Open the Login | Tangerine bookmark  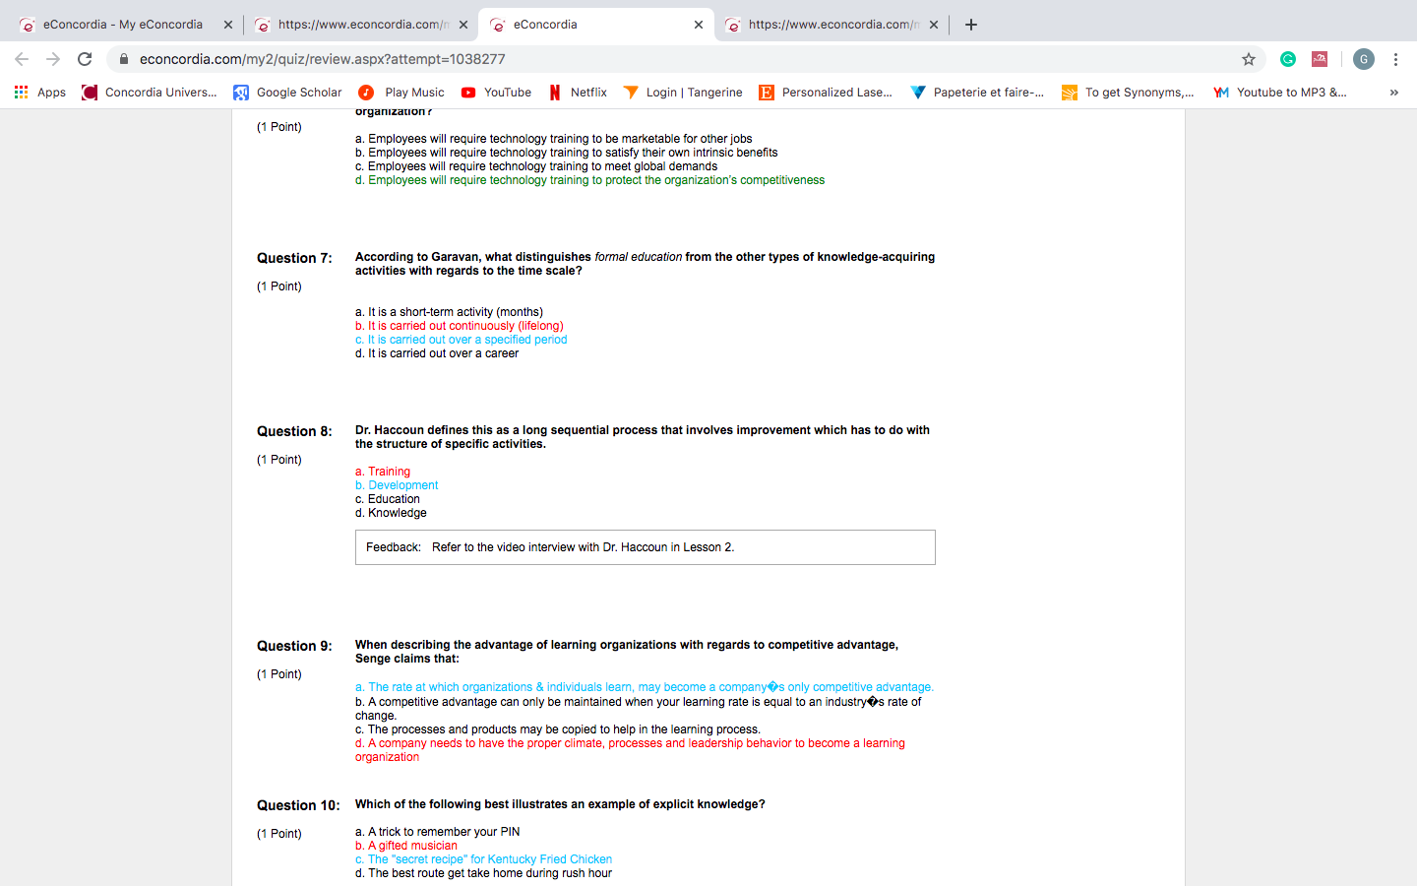683,93
